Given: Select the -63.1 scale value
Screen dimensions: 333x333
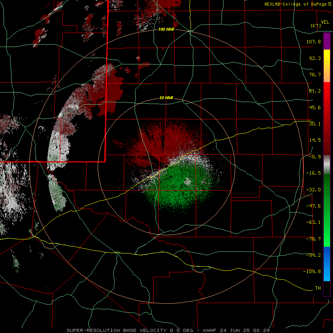Looking at the screenshot, I should click(x=313, y=222).
